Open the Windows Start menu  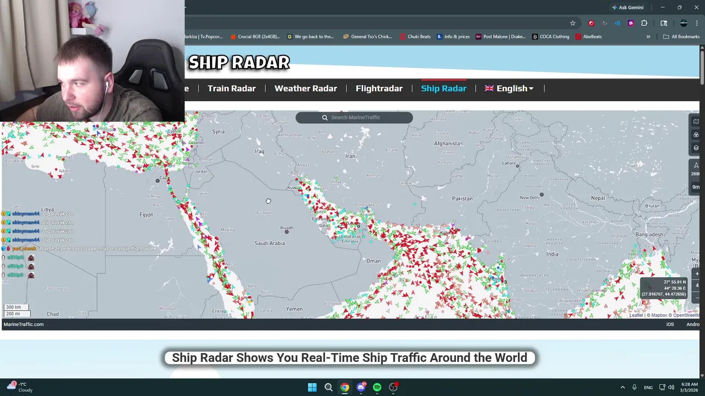click(312, 387)
